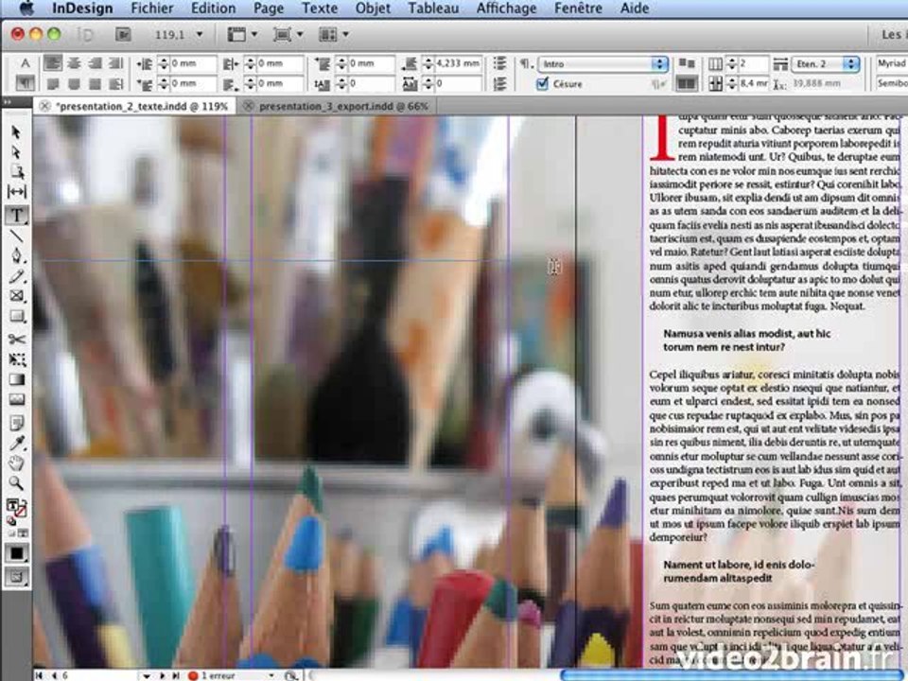Open the Fenêtre menu
The width and height of the screenshot is (908, 681).
pyautogui.click(x=578, y=9)
